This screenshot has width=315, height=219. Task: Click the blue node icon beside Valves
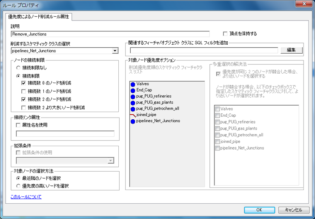[132, 84]
